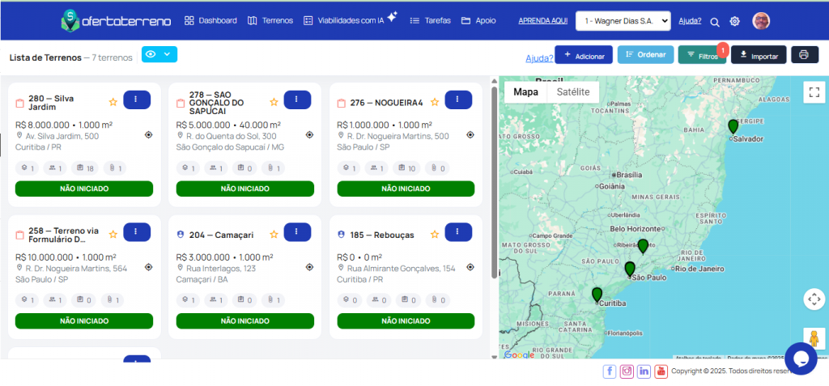Open the 185 — Rebouças card title

tap(382, 235)
